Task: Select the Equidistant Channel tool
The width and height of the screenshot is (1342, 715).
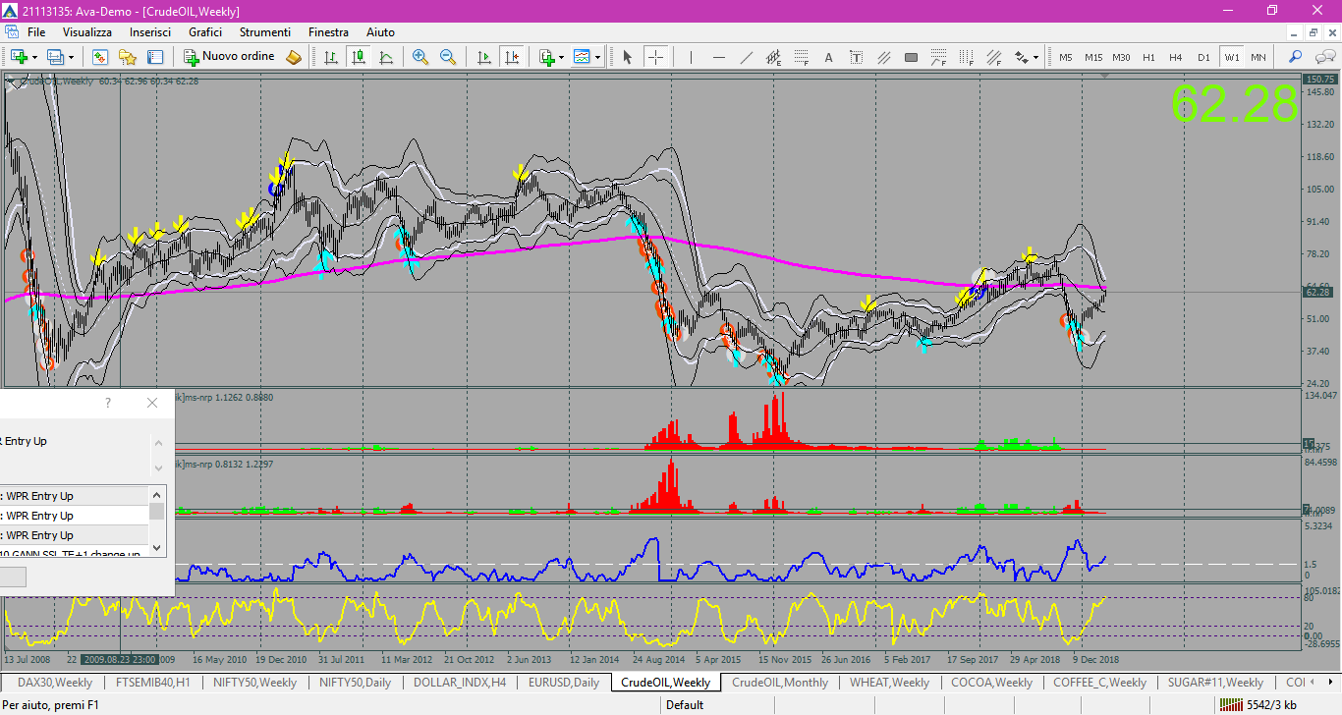Action: pos(773,57)
